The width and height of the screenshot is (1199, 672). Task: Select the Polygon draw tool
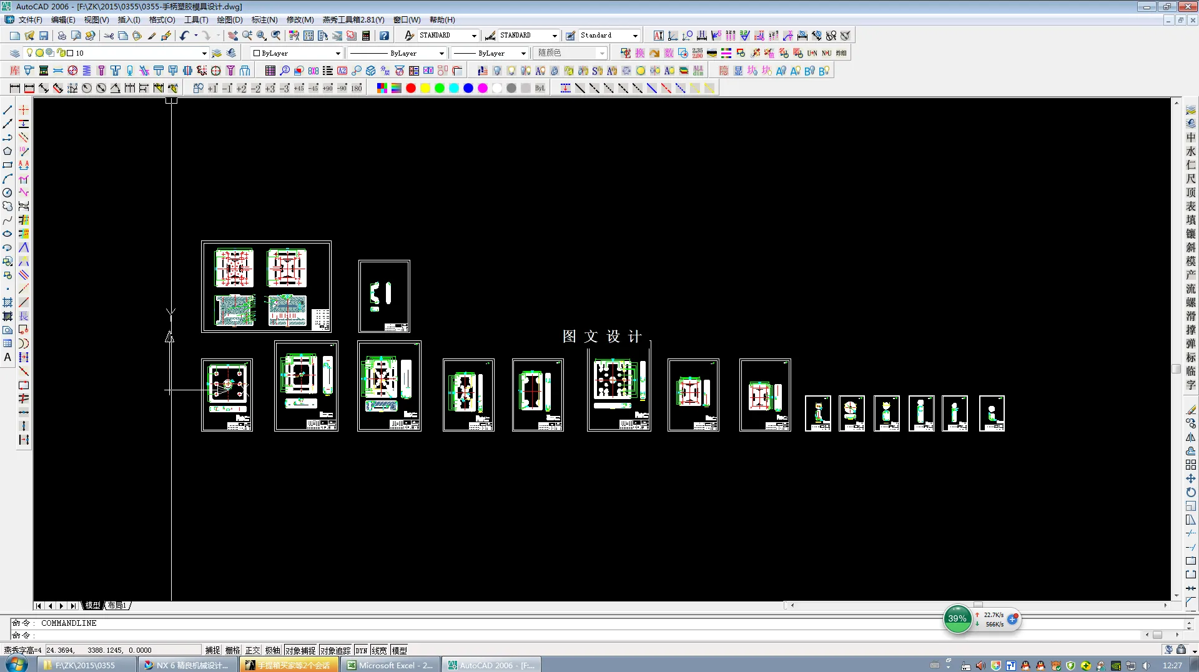point(7,151)
